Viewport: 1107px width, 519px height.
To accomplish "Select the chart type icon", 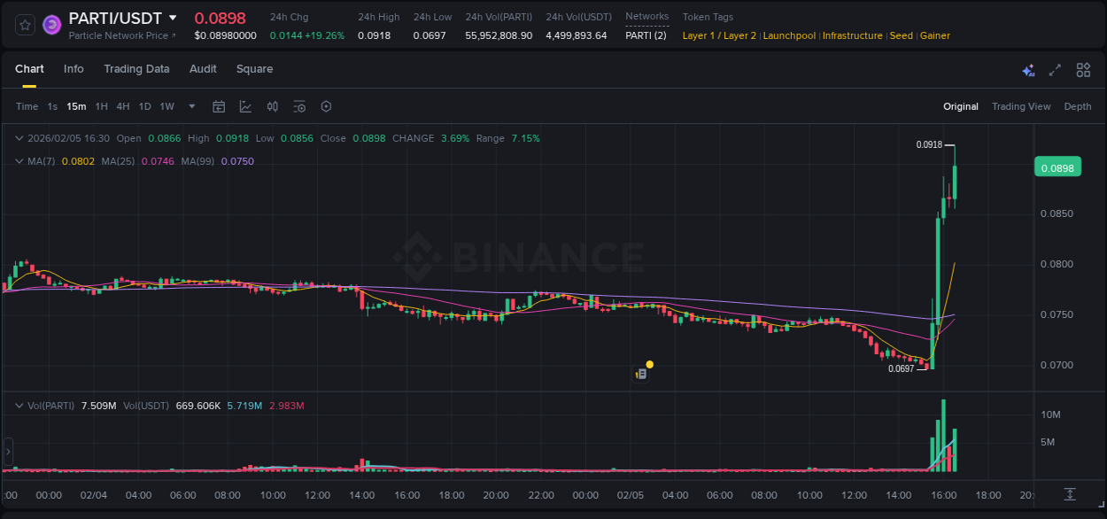I will pos(244,106).
